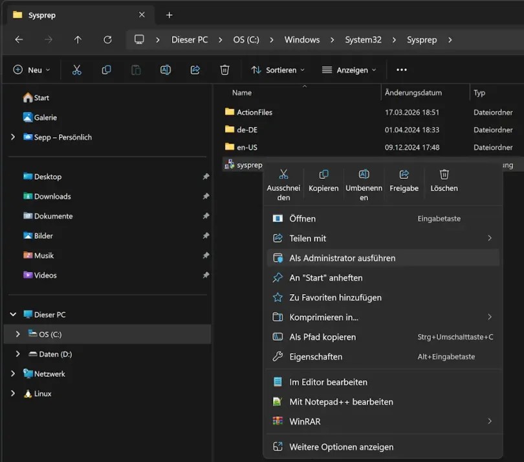Go up one folder level arrow
Screen dimensions: 524x462
(78, 40)
